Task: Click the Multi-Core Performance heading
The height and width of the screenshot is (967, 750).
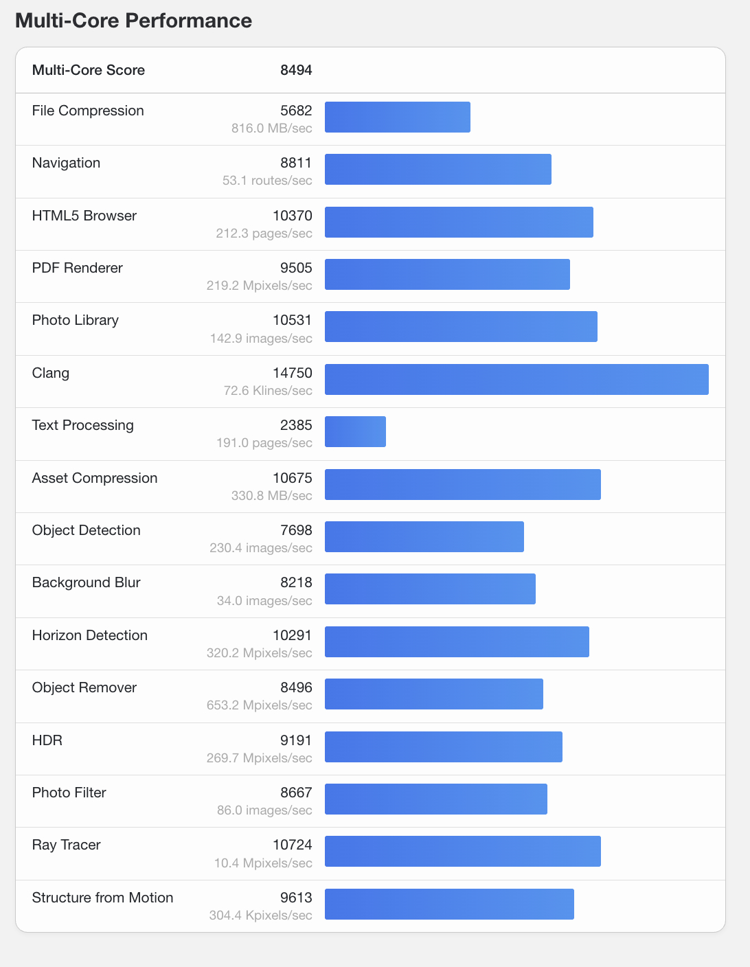Action: (133, 21)
